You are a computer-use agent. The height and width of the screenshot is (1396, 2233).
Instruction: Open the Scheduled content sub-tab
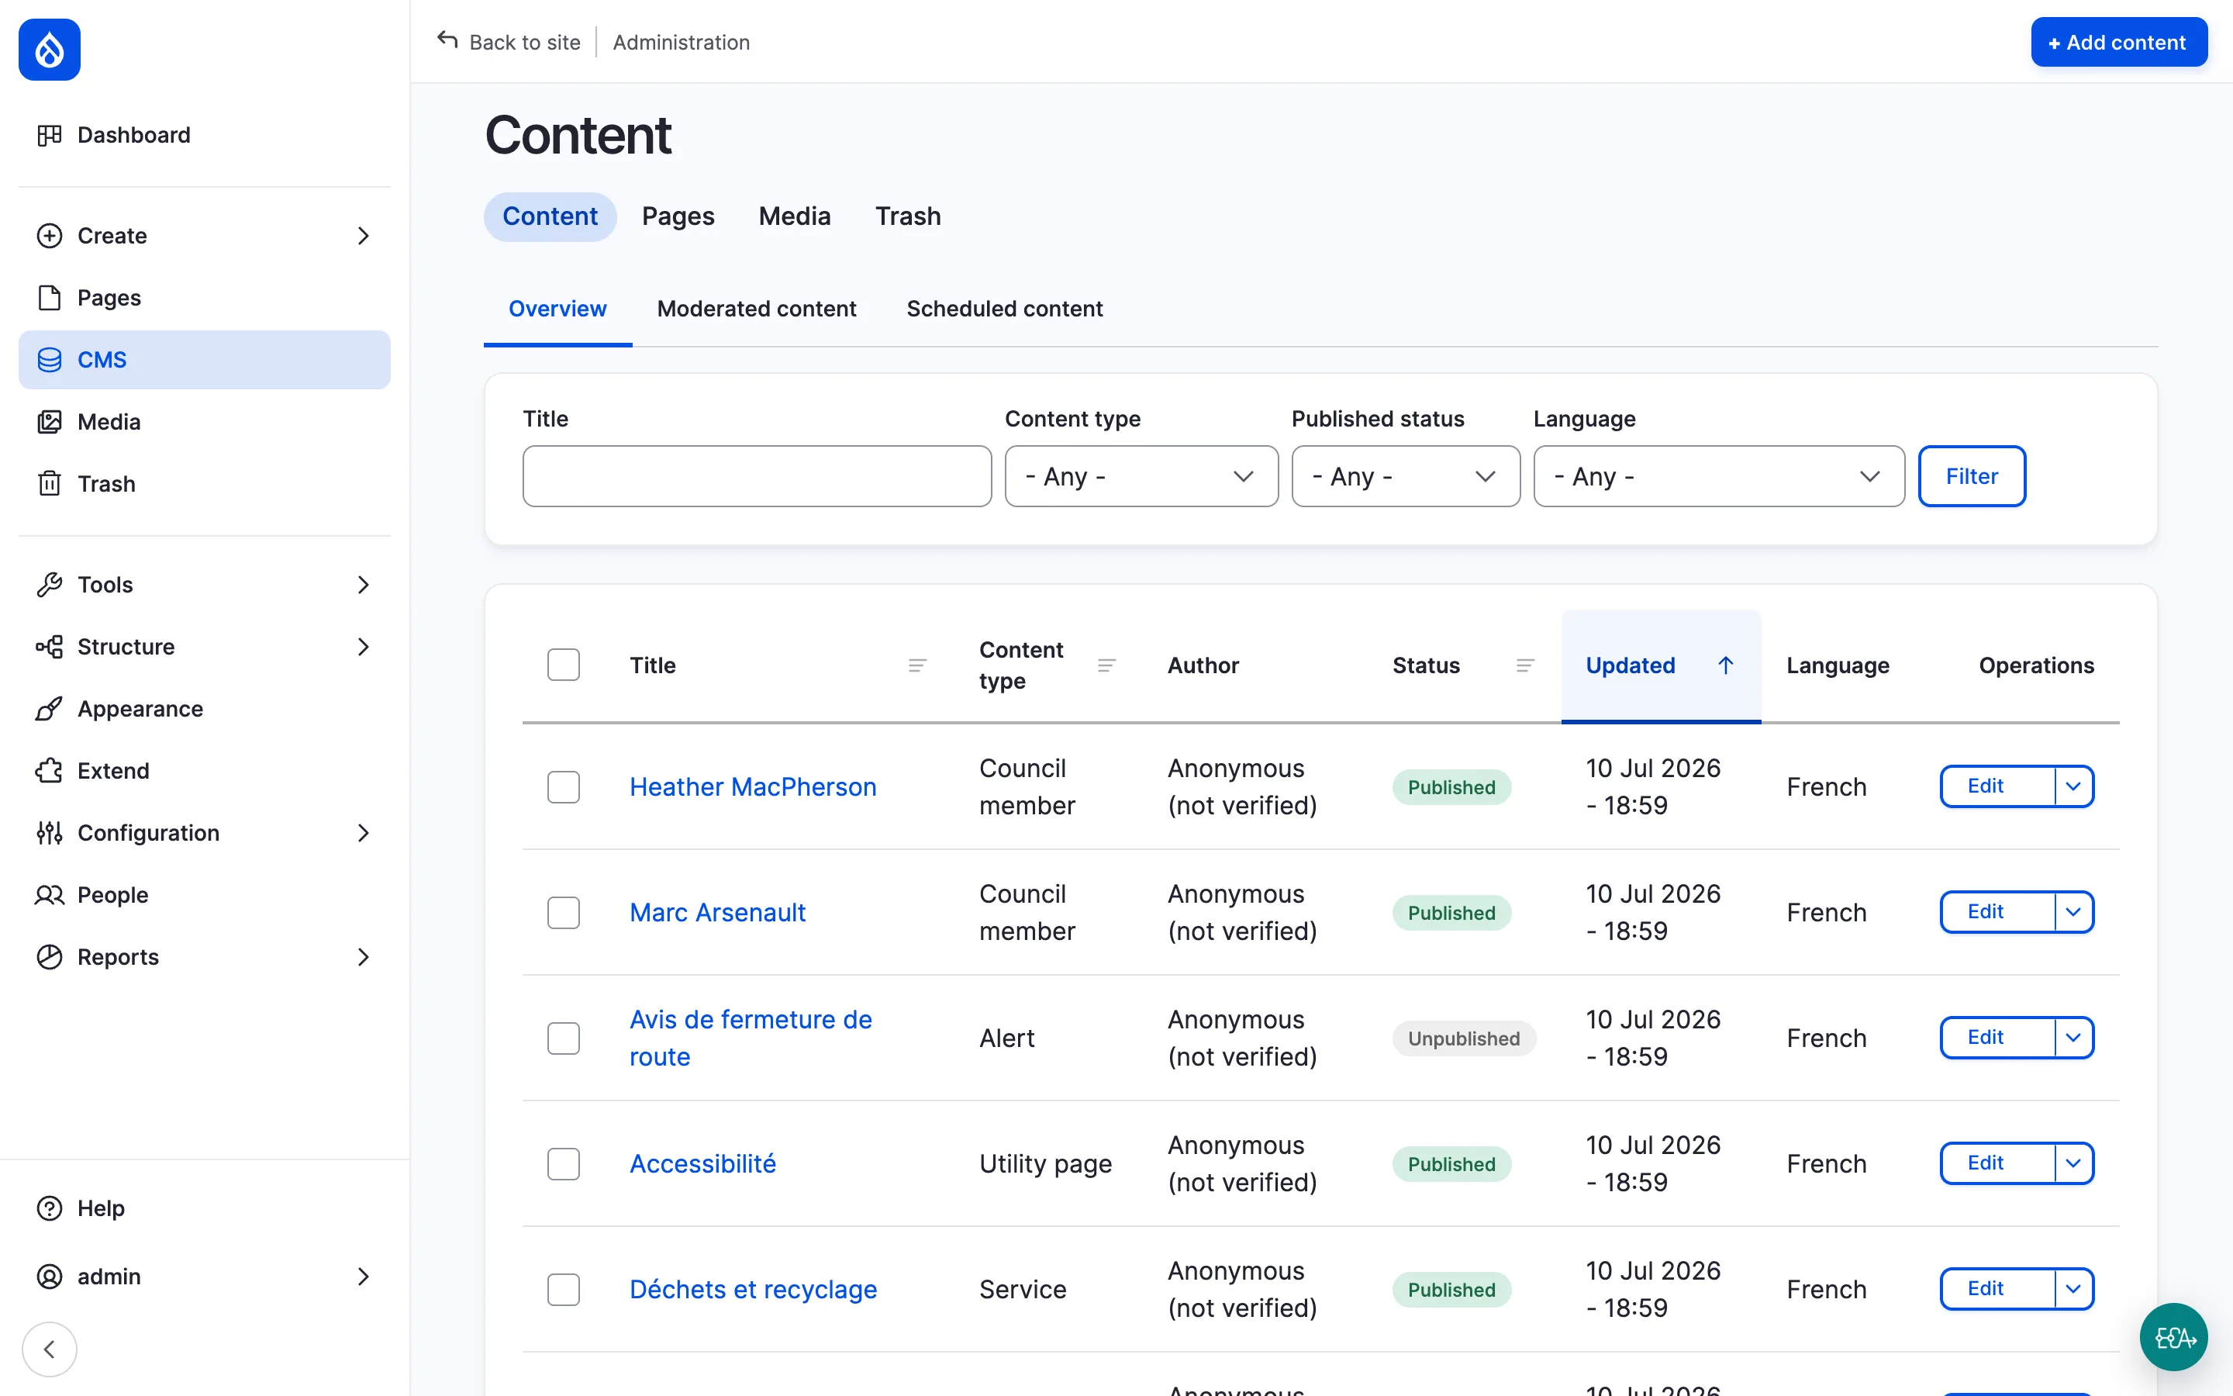pyautogui.click(x=1004, y=309)
